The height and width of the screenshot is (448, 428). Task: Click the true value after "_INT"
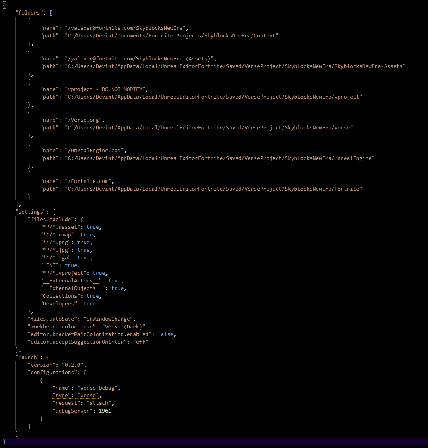(71, 265)
